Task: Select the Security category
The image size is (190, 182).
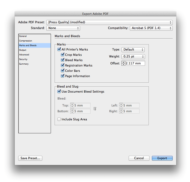Action: coord(34,59)
